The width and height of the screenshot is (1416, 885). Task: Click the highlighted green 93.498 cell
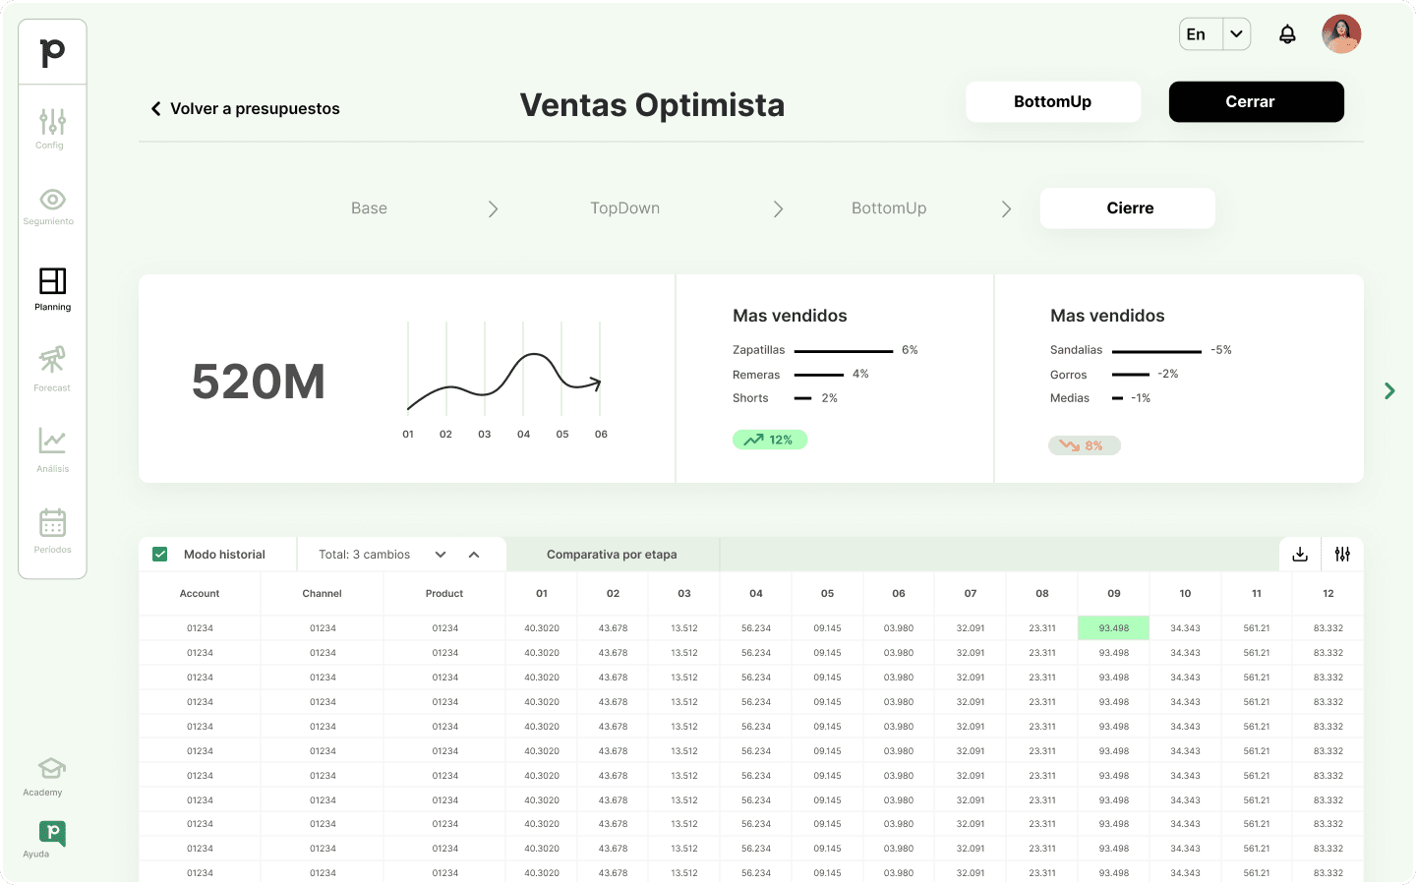(1113, 628)
